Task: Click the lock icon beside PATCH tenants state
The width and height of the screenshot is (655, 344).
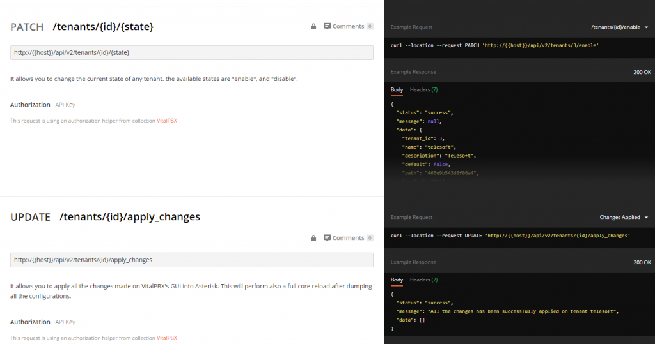Action: pyautogui.click(x=313, y=26)
